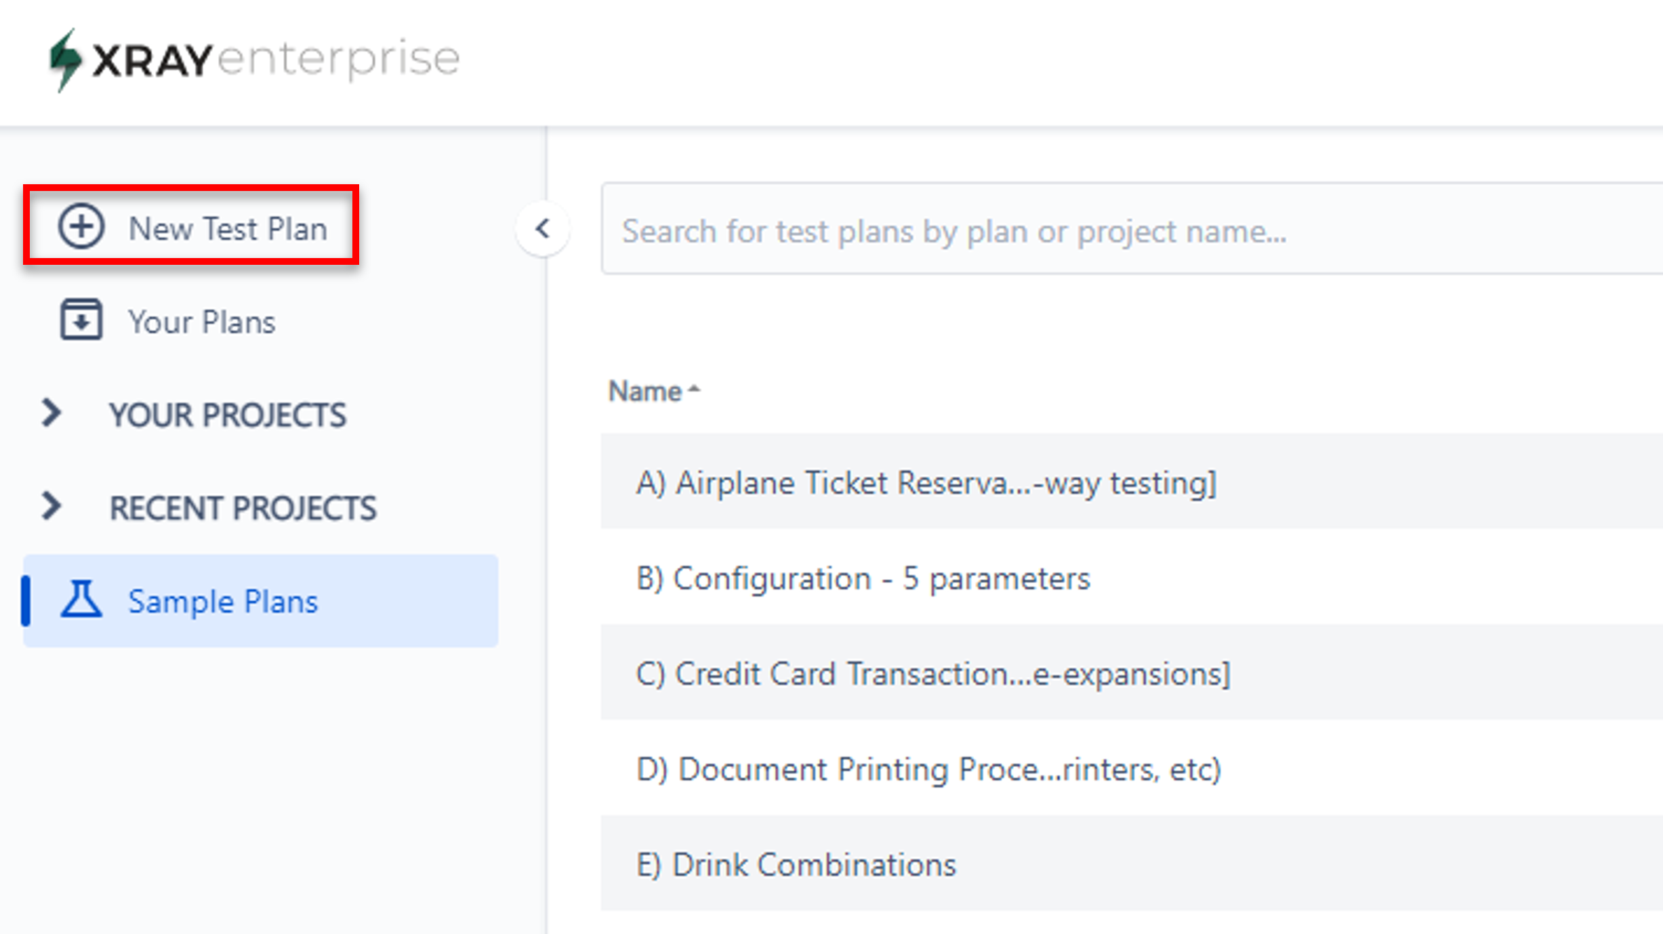Select the YOUR PROJECTS section label
Viewport: 1663px width, 934px height.
228,415
